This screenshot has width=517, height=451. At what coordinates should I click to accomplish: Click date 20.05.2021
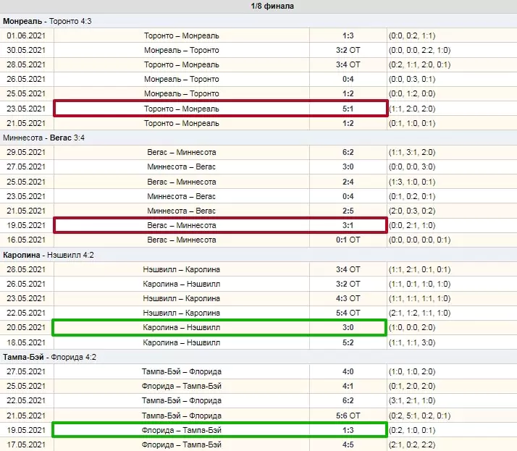26,328
